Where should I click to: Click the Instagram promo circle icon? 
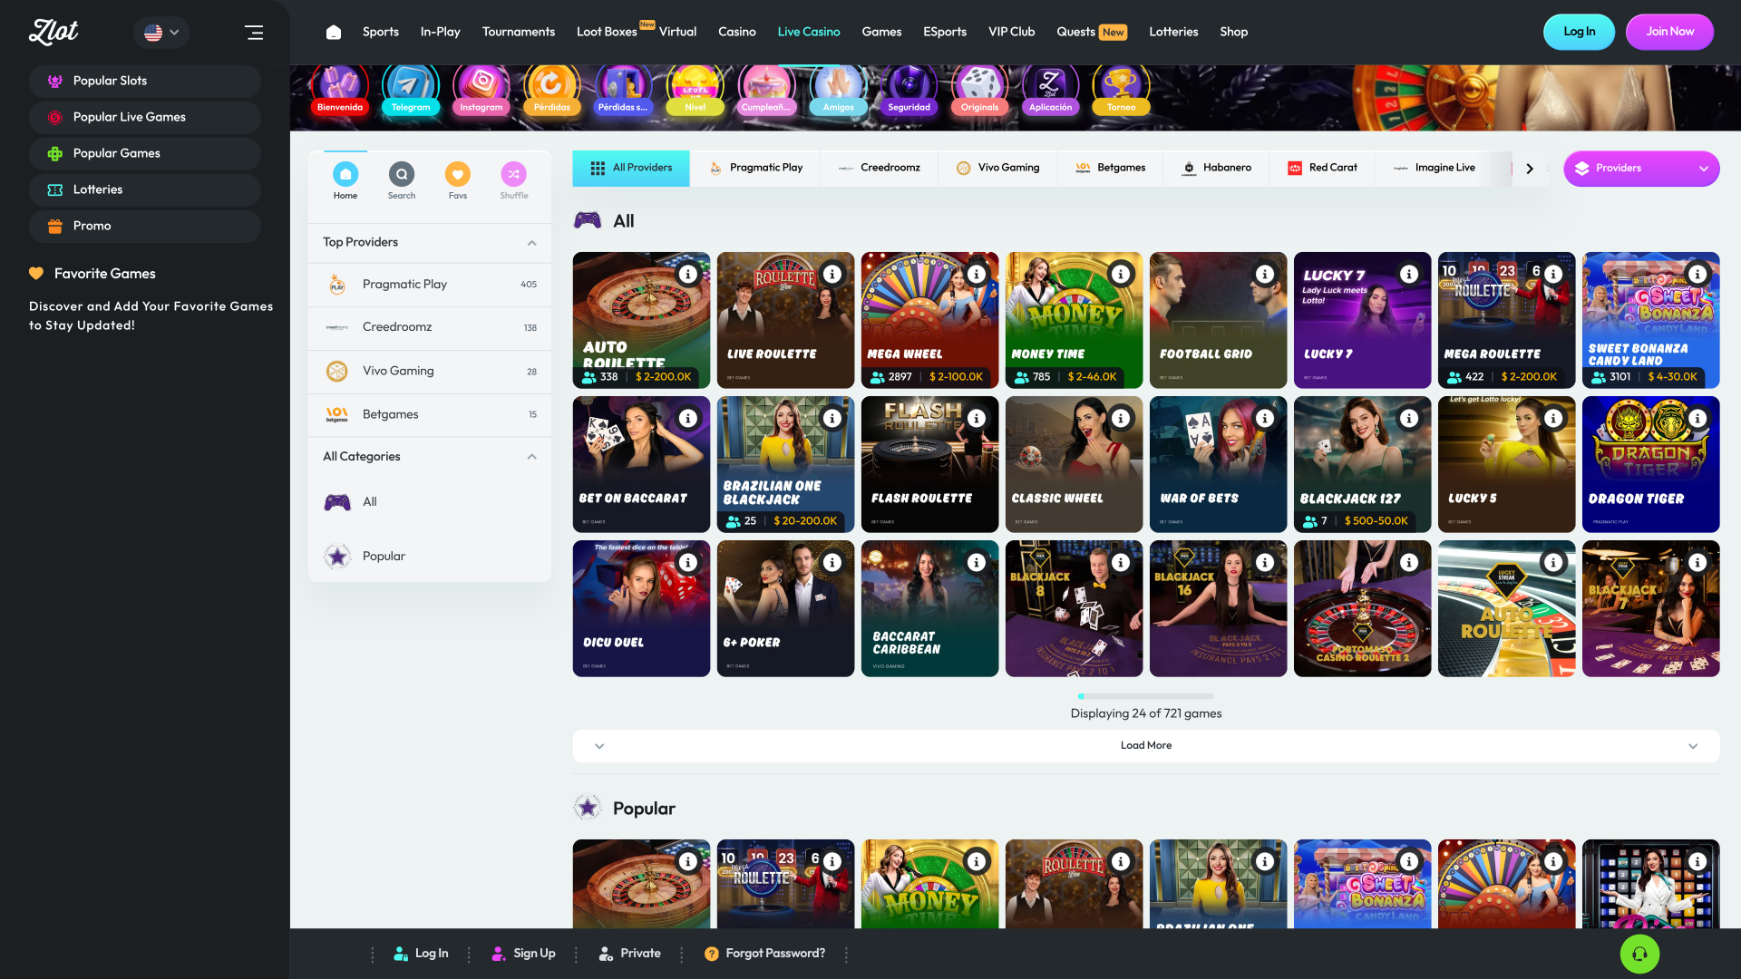481,90
